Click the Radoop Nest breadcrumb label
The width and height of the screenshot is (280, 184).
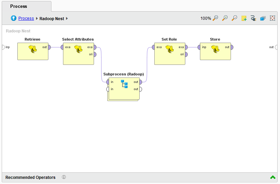point(52,19)
